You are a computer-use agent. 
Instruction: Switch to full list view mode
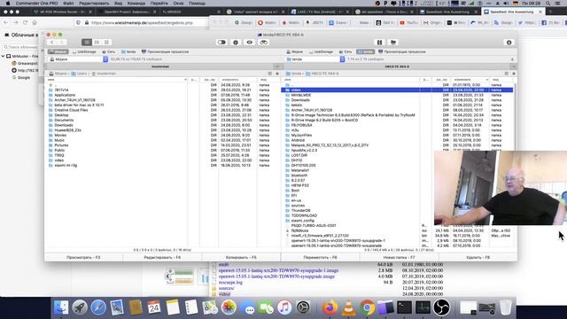(x=87, y=43)
